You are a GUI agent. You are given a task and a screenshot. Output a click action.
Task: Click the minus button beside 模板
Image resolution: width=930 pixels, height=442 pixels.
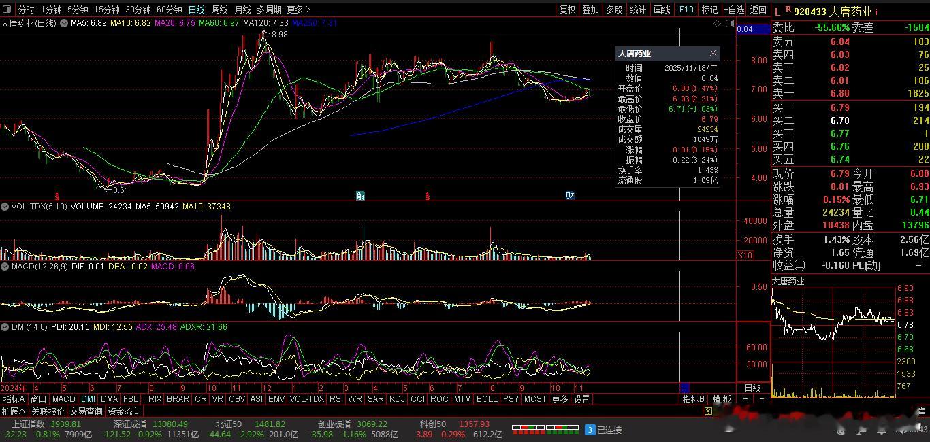pyautogui.click(x=761, y=399)
